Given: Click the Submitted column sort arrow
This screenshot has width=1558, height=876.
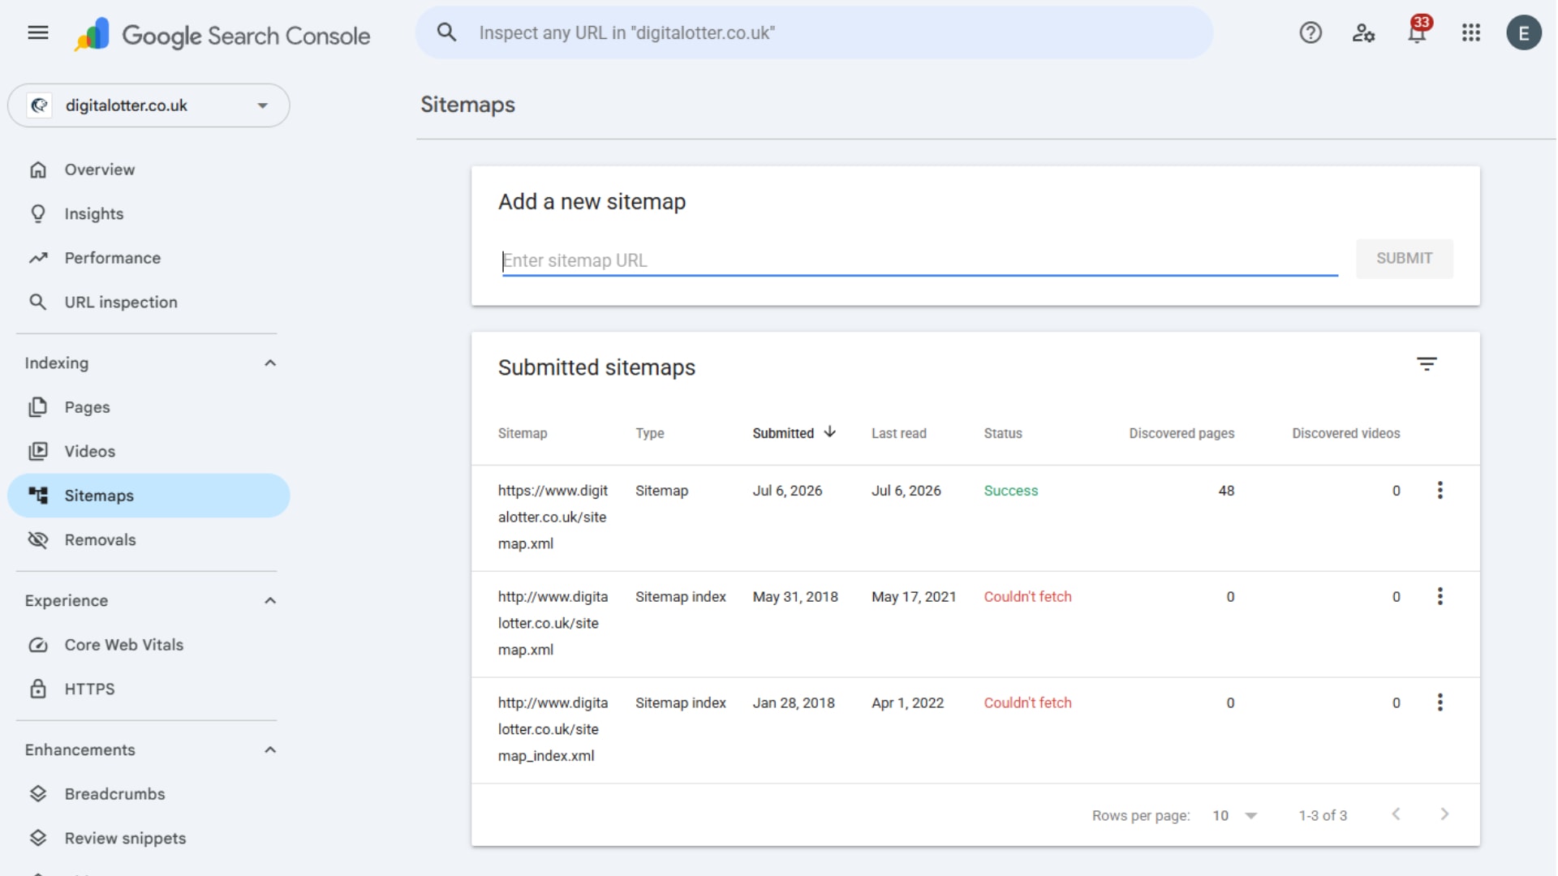Looking at the screenshot, I should pyautogui.click(x=829, y=432).
